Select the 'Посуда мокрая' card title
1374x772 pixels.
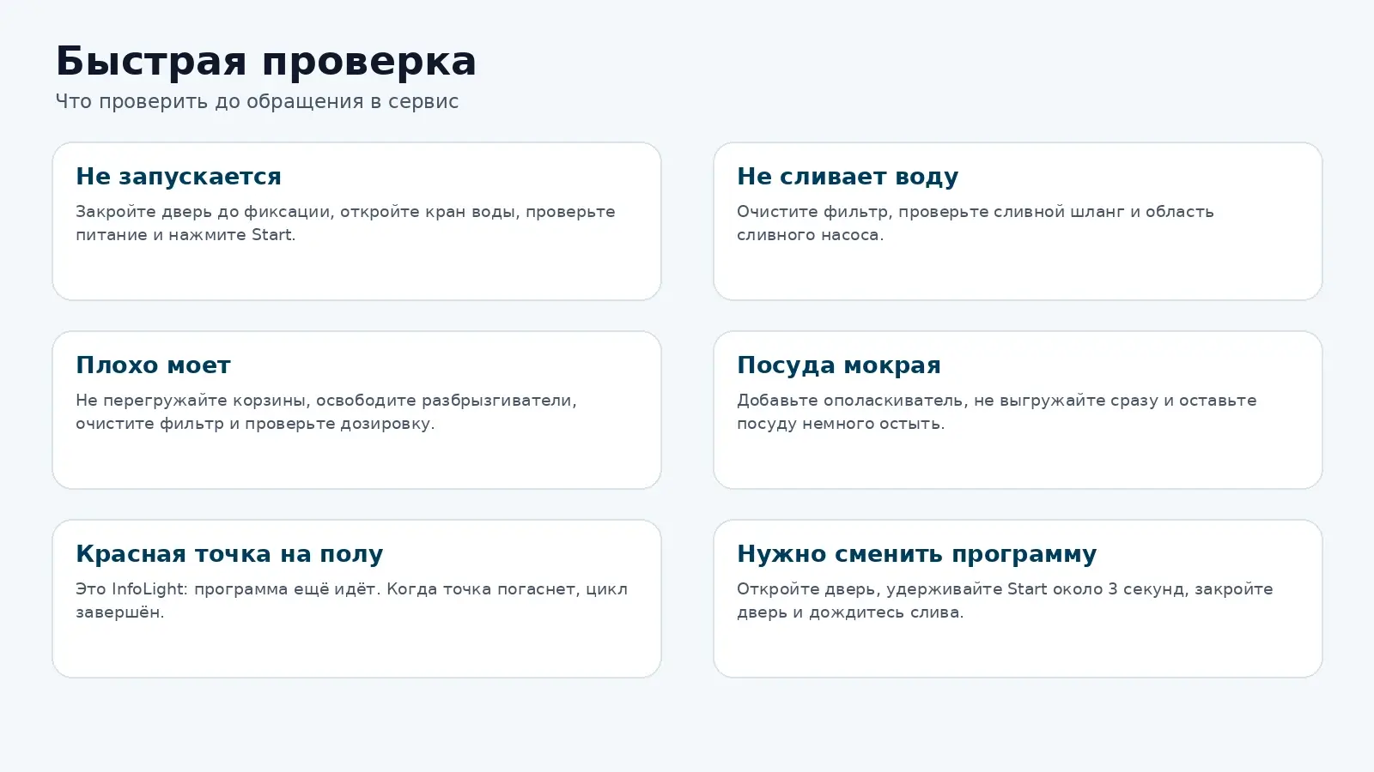tap(839, 365)
